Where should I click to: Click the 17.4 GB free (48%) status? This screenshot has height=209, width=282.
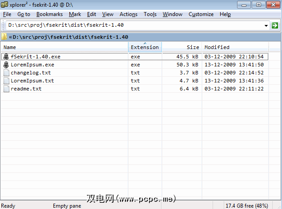(247, 206)
